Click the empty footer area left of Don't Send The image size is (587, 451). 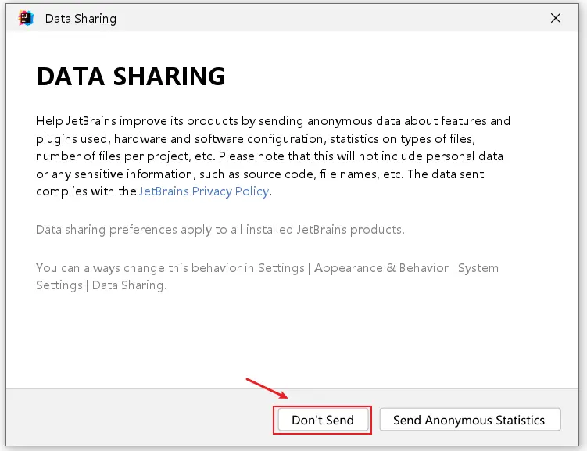click(x=133, y=420)
